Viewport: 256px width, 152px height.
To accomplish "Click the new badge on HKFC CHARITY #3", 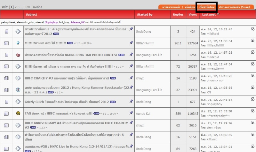I will (x=113, y=78).
